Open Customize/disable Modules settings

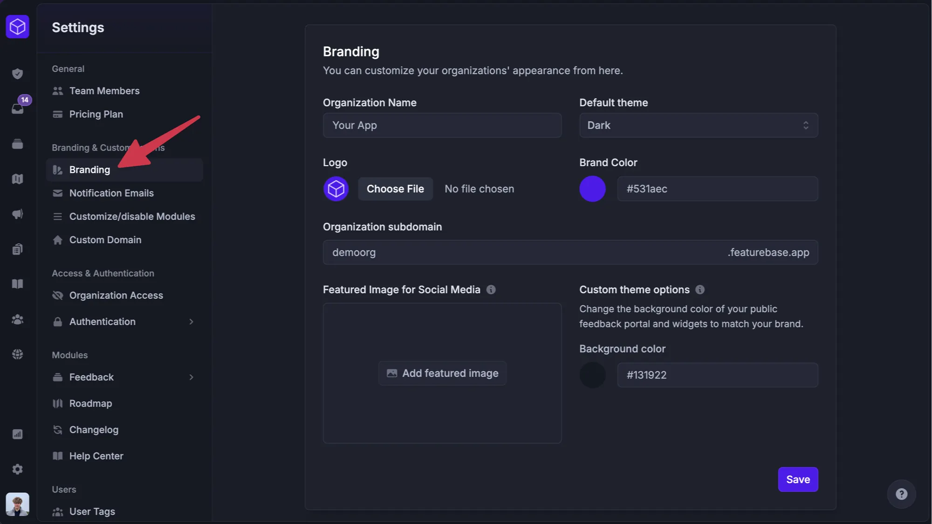click(124, 217)
